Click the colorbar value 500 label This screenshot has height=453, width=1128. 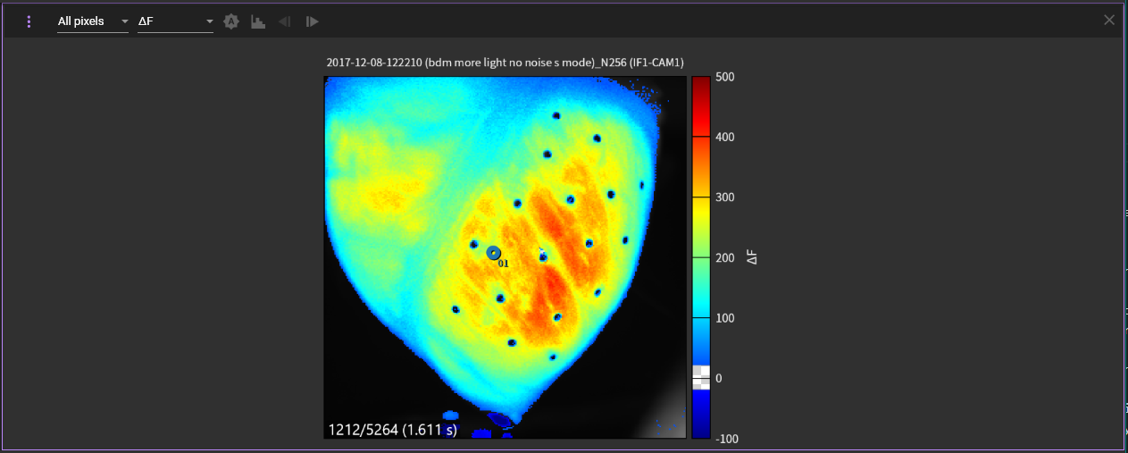(x=724, y=77)
